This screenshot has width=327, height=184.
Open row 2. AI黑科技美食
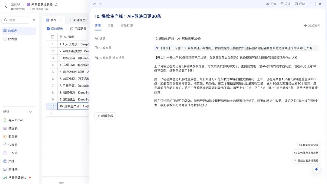73,51
